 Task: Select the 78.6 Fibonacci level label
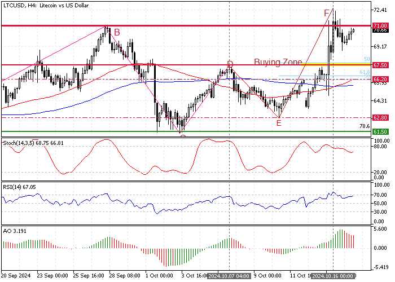click(x=365, y=126)
